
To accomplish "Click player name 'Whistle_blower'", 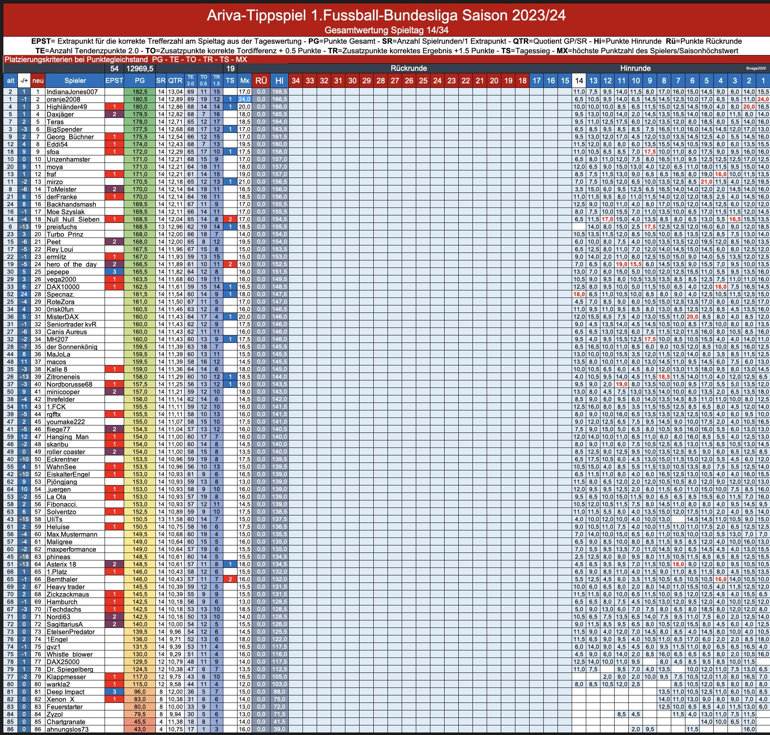I will (70, 654).
